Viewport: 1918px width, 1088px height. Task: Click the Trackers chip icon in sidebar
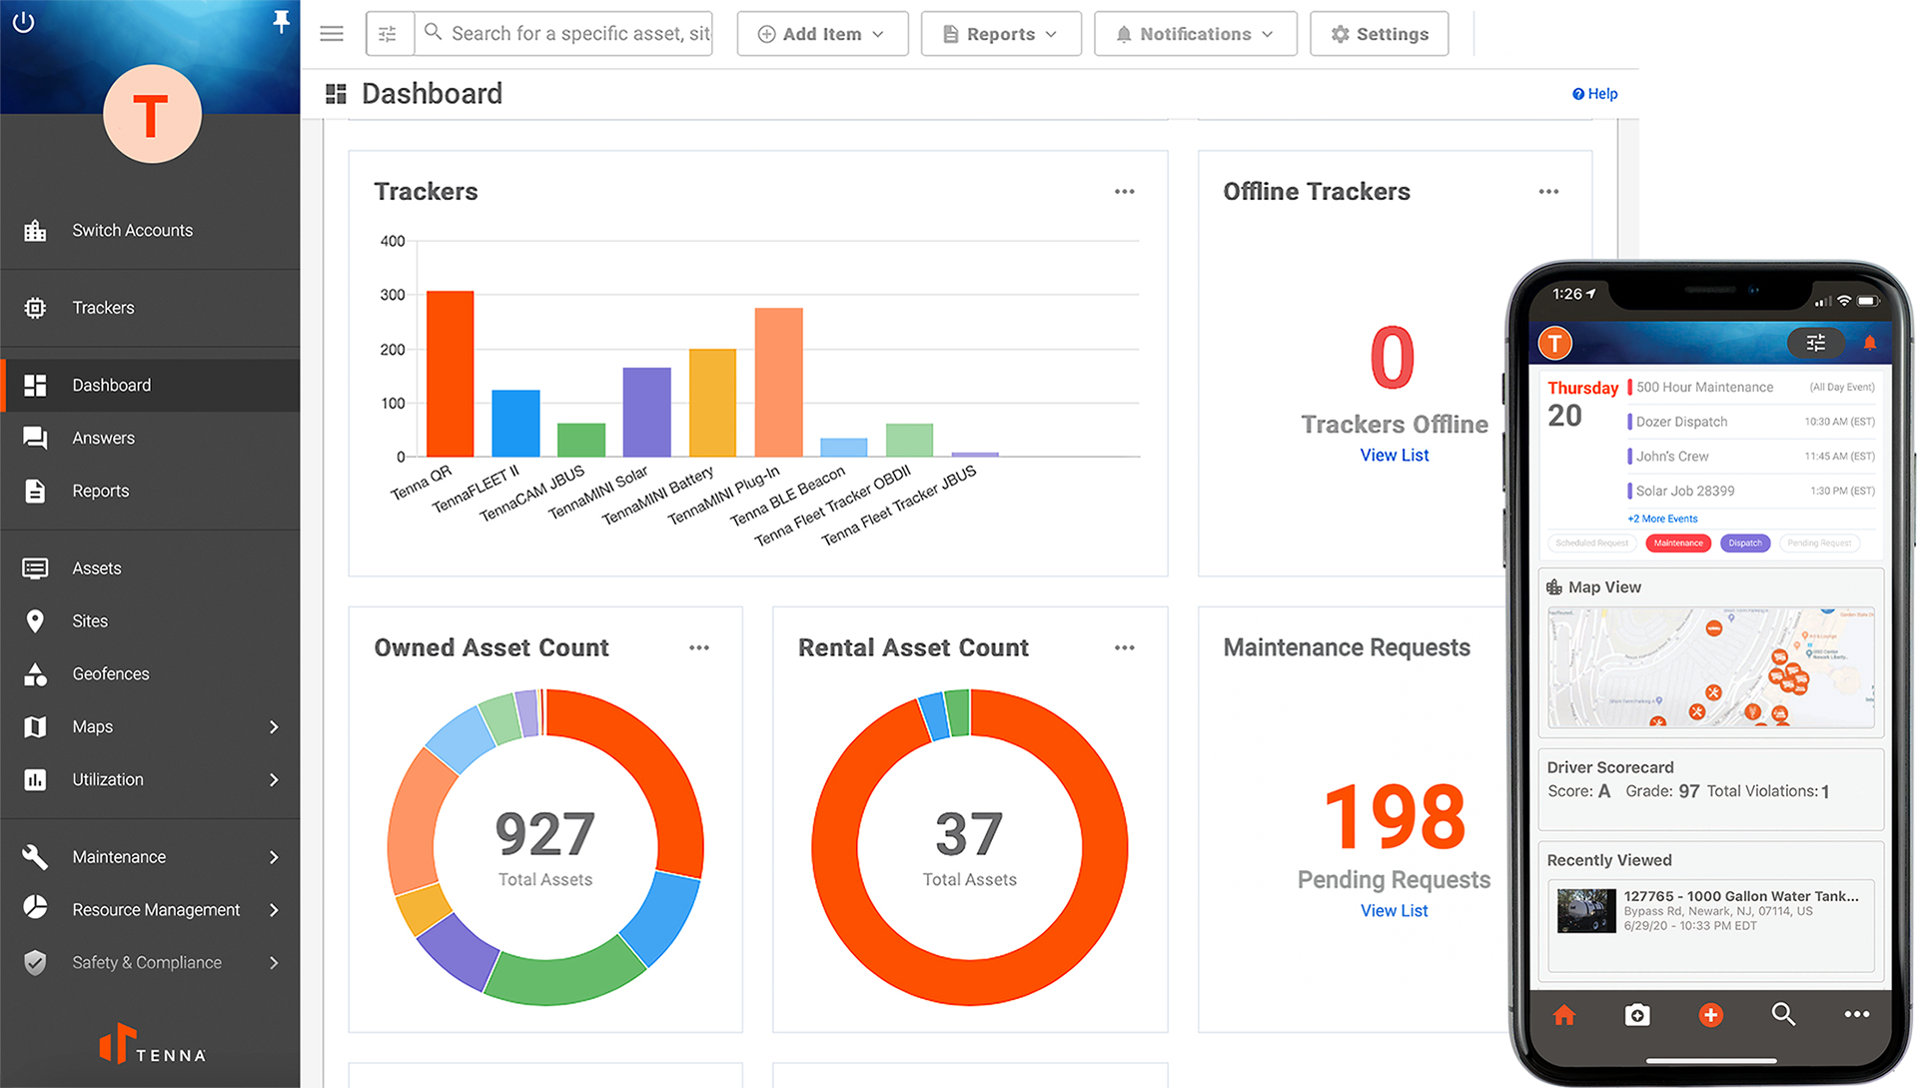(x=35, y=308)
